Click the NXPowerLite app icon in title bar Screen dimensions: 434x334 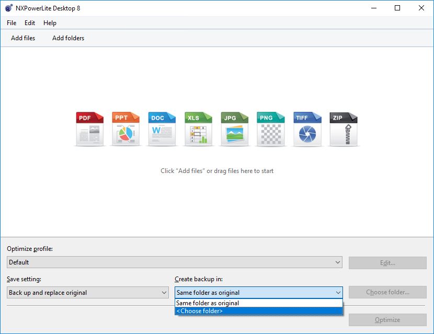[9, 8]
